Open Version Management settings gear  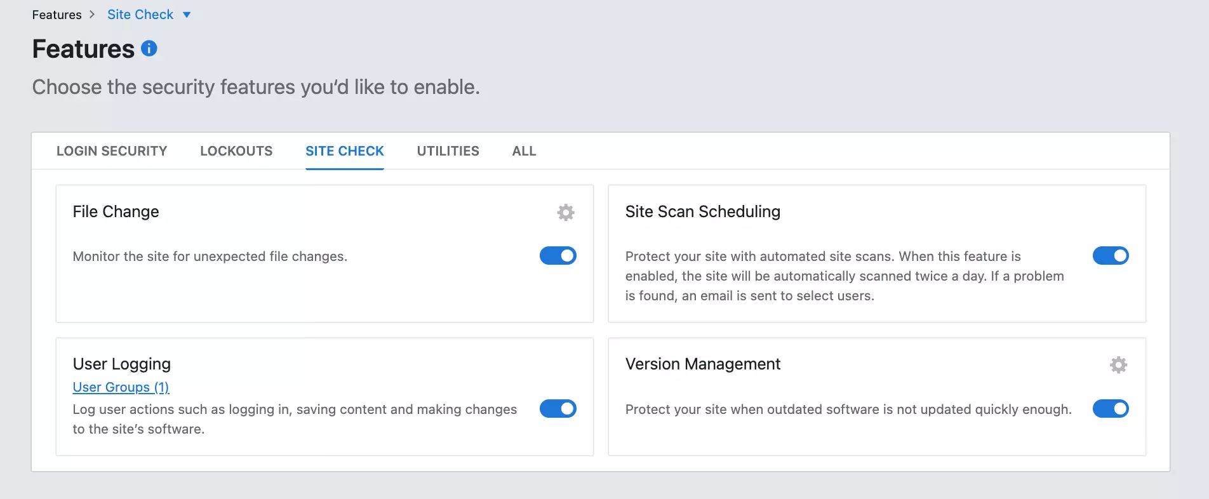(x=1118, y=365)
